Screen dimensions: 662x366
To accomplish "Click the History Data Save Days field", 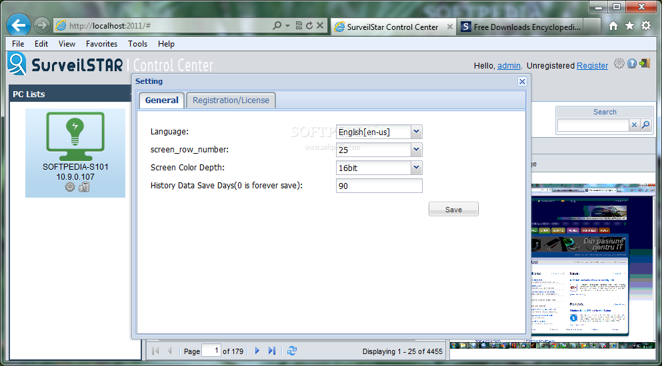I will [379, 186].
